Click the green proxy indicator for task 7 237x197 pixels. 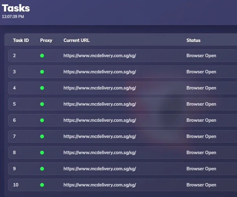pos(42,137)
